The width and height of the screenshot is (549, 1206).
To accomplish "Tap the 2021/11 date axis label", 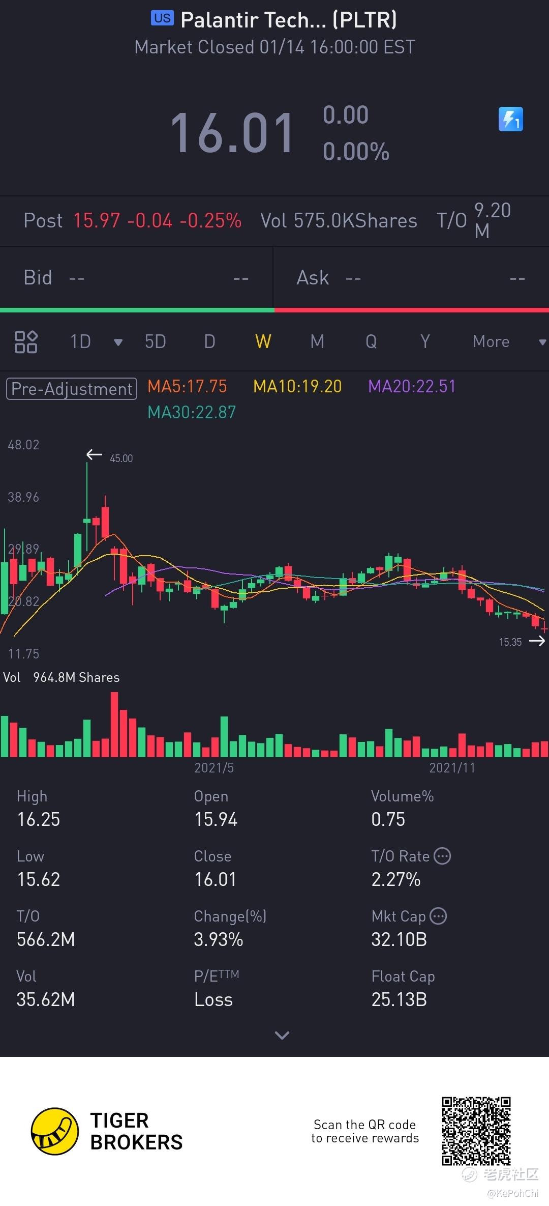I will [x=452, y=768].
